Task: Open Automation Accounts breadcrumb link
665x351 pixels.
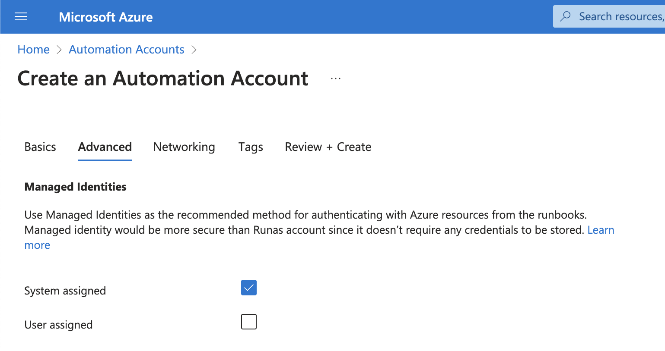Action: (x=127, y=50)
